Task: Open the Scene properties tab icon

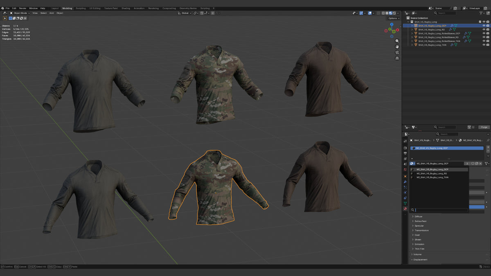Action: click(405, 164)
